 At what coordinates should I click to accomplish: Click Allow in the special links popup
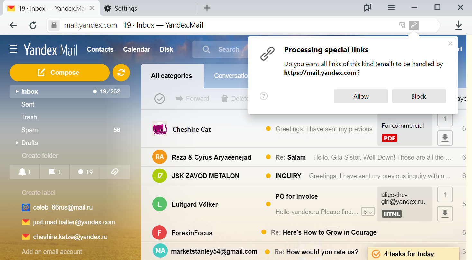pos(361,96)
